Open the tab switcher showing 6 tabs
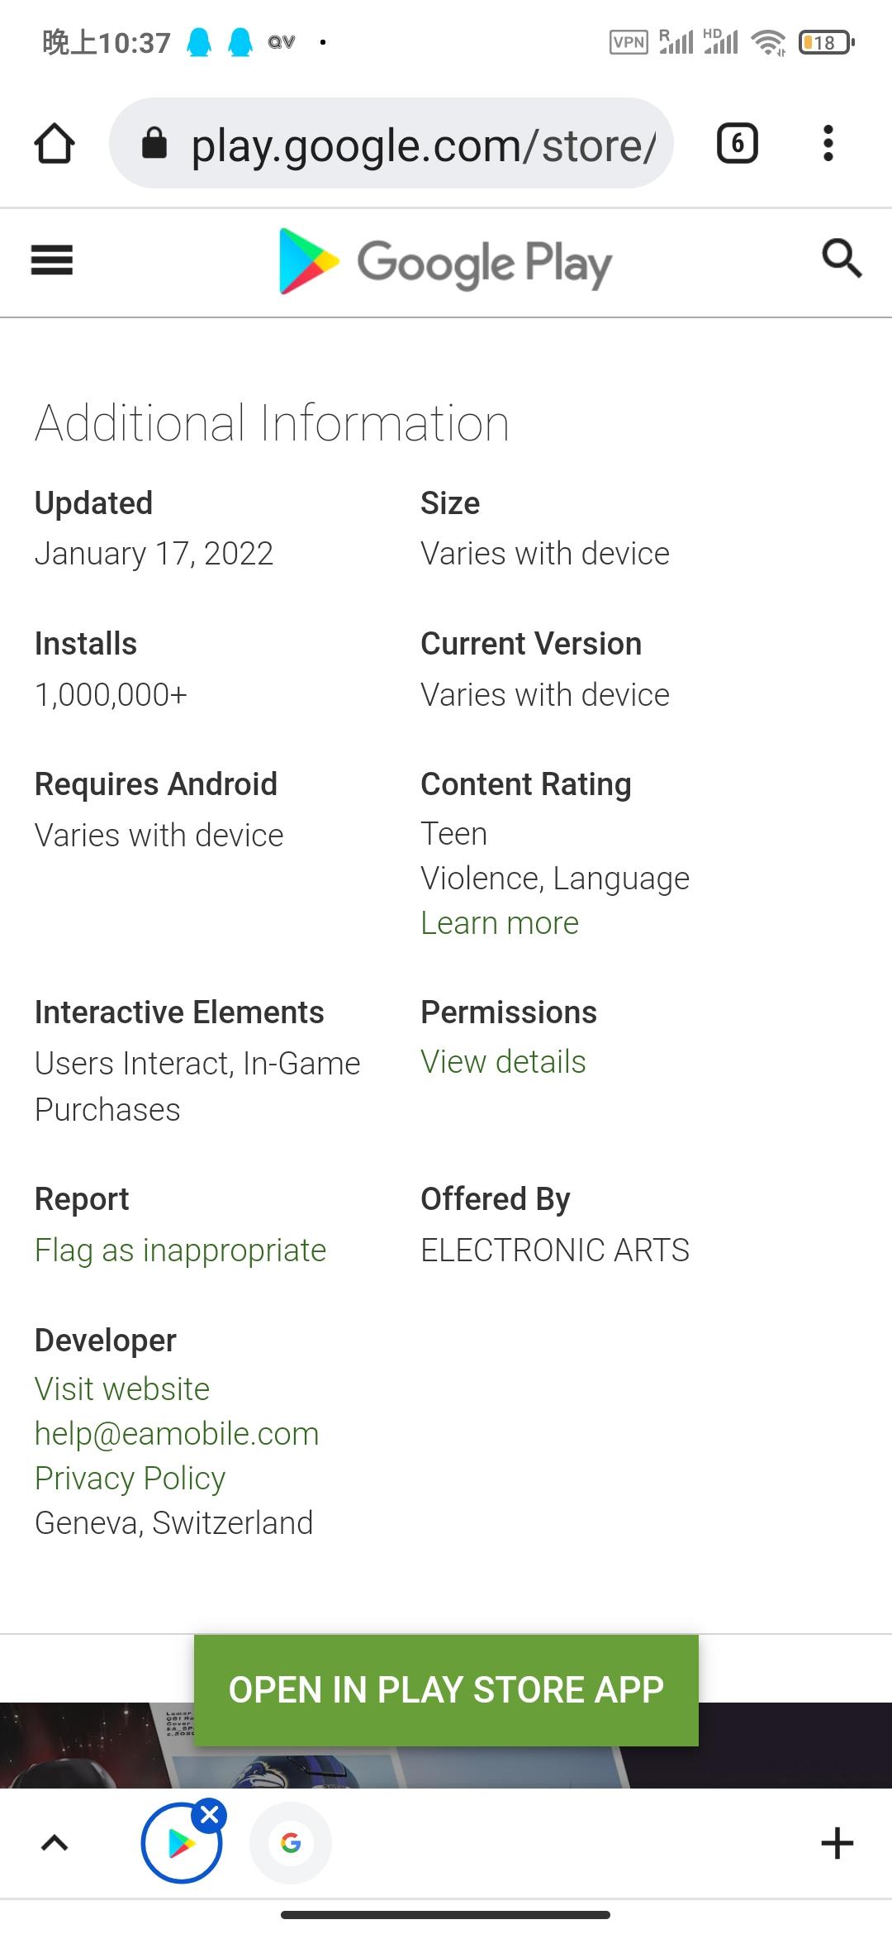 click(737, 144)
